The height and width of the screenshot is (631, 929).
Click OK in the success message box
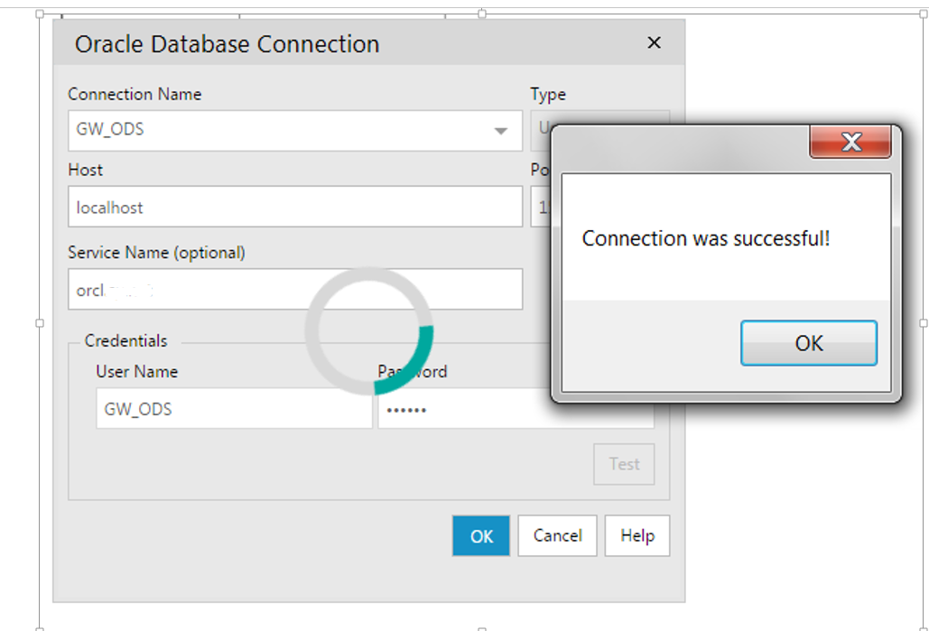[809, 343]
